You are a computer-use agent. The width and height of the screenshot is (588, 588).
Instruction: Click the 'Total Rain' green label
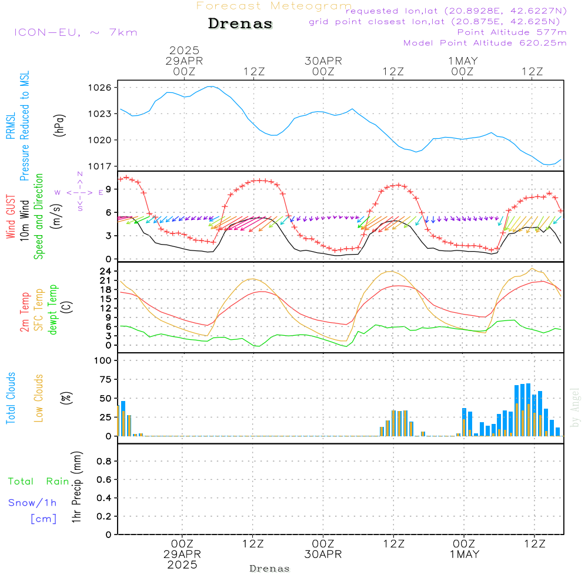coord(39,481)
